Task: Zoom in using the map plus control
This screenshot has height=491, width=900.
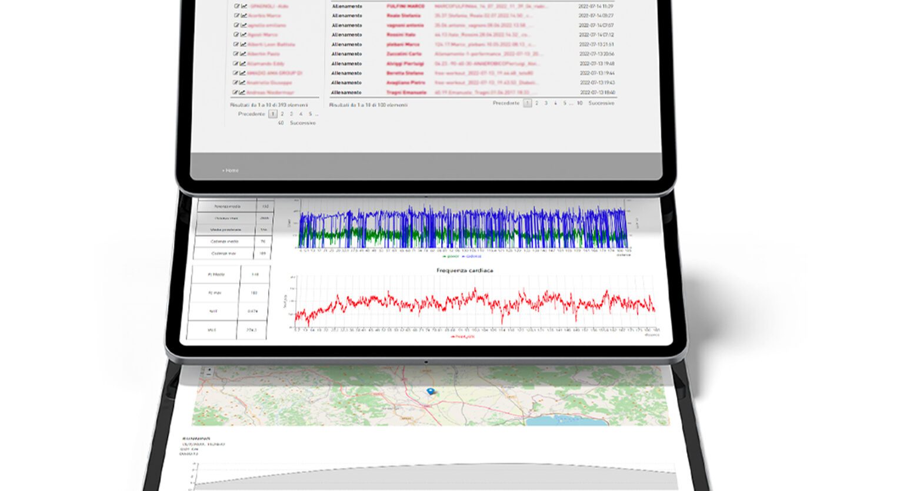Action: (x=208, y=371)
